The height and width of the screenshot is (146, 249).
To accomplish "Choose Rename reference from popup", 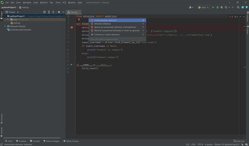I will (117, 24).
